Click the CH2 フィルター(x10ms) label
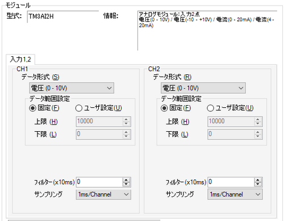 pyautogui.click(x=186, y=182)
